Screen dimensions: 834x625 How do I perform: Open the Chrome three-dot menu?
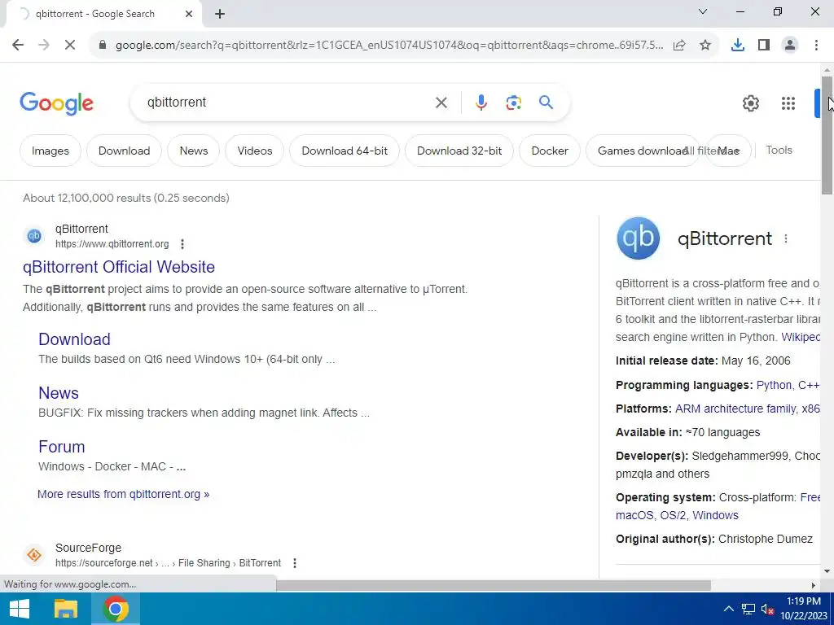click(816, 46)
